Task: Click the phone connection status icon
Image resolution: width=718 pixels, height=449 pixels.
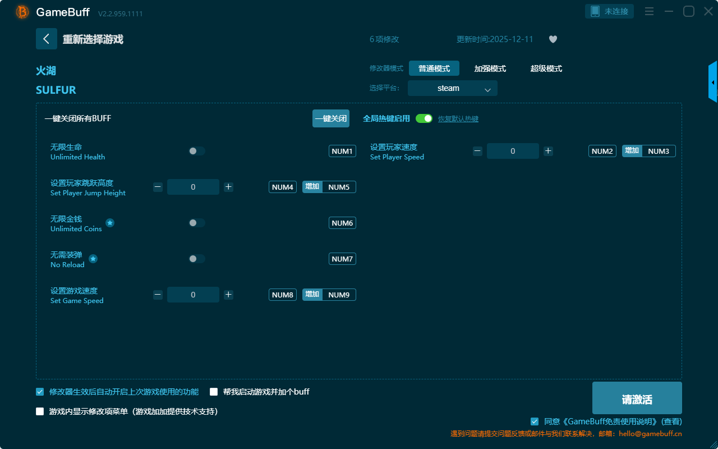Action: [595, 11]
